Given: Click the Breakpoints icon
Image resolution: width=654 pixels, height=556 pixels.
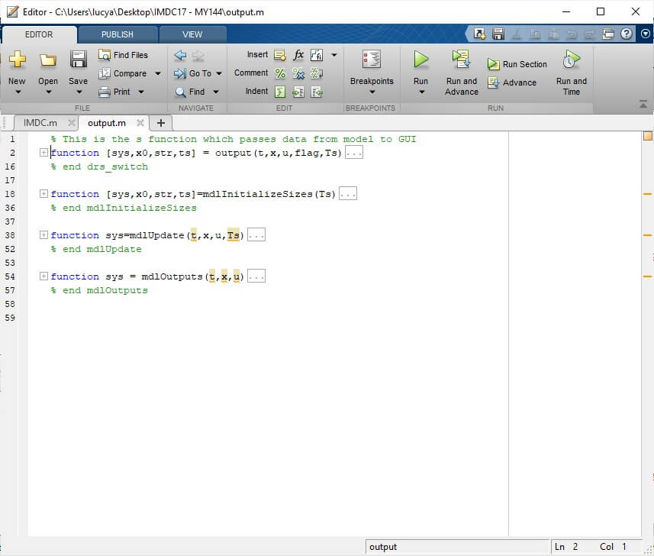Looking at the screenshot, I should pyautogui.click(x=371, y=59).
